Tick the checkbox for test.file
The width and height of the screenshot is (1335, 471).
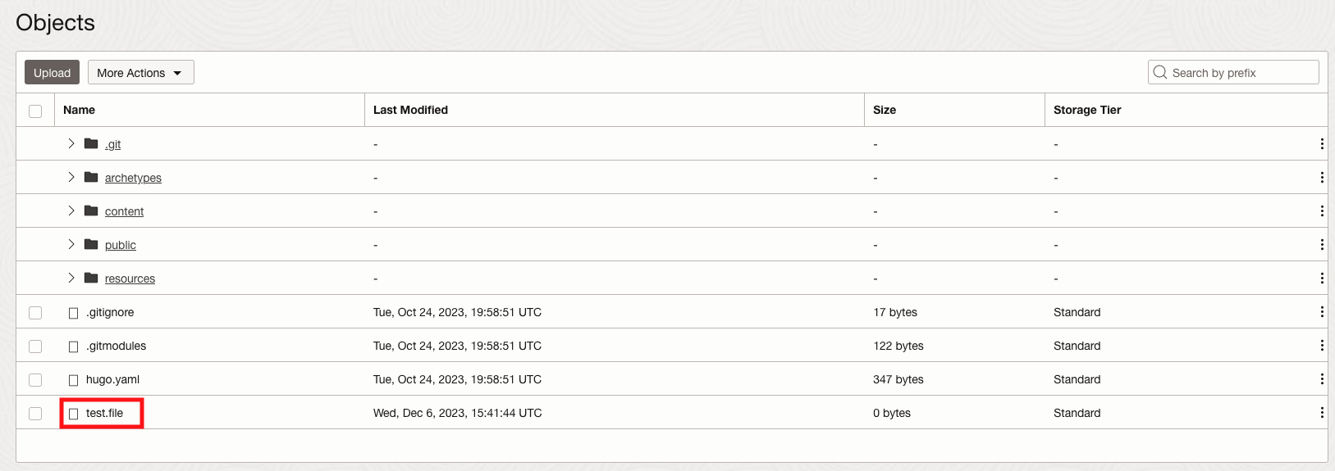pos(35,414)
